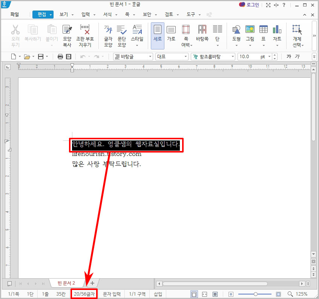This screenshot has height=299, width=319.
Task: Expand the 편집 tab dropdown arrow
Action: (51, 15)
